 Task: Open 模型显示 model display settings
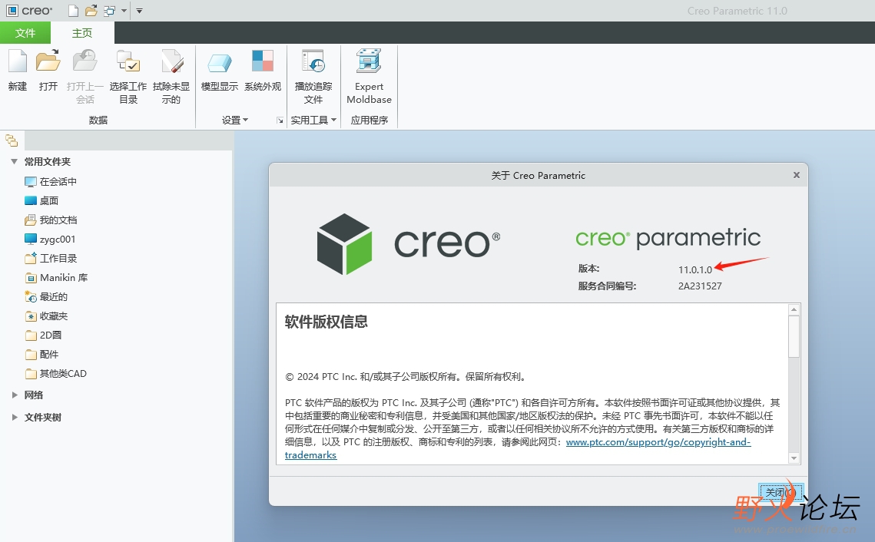(219, 62)
